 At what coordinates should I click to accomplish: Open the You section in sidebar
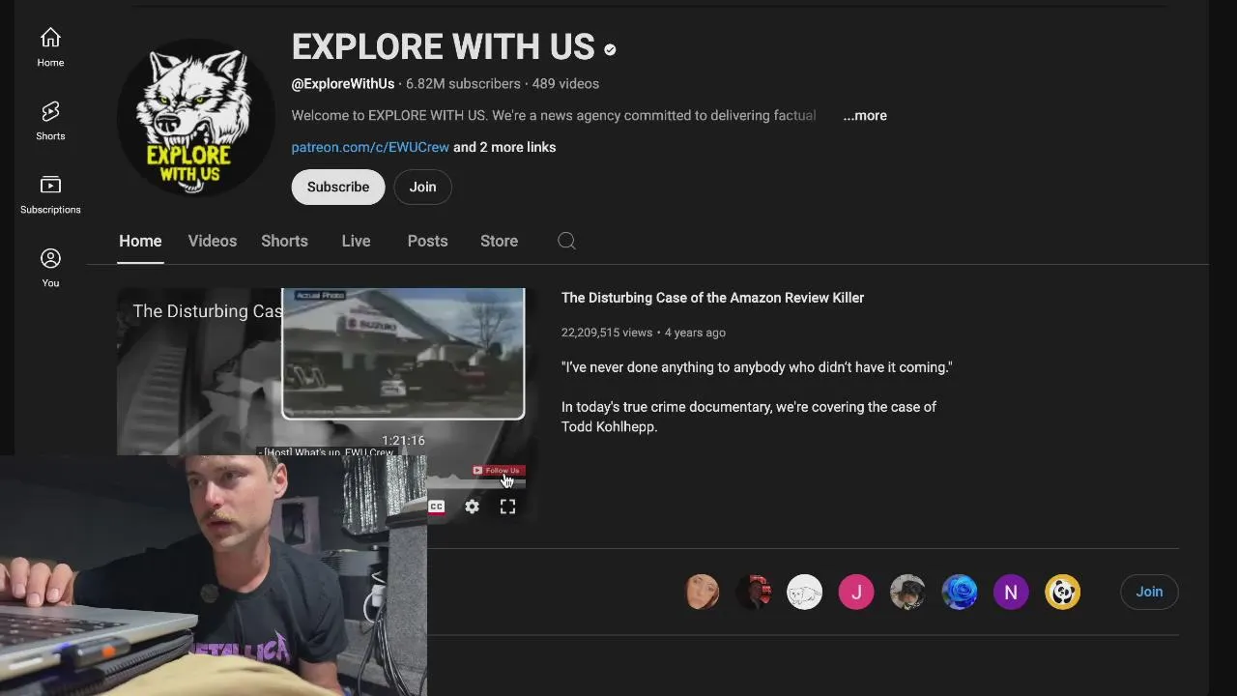point(50,268)
